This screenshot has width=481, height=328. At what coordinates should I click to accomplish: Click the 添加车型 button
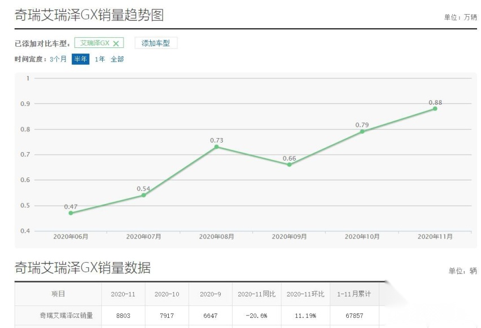coord(156,43)
